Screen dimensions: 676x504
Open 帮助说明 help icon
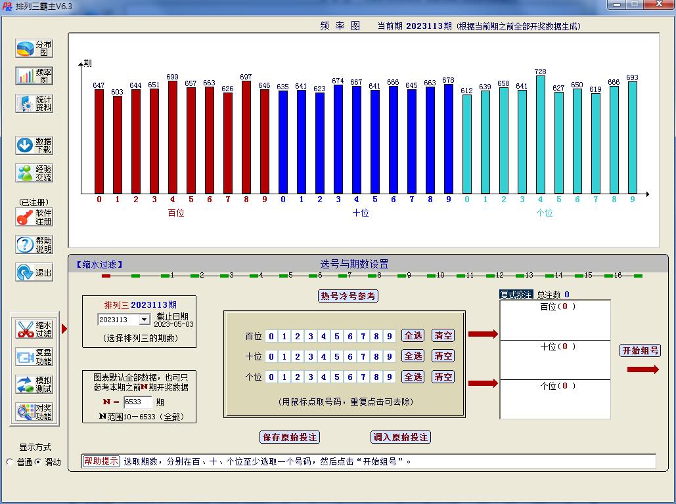tap(34, 245)
